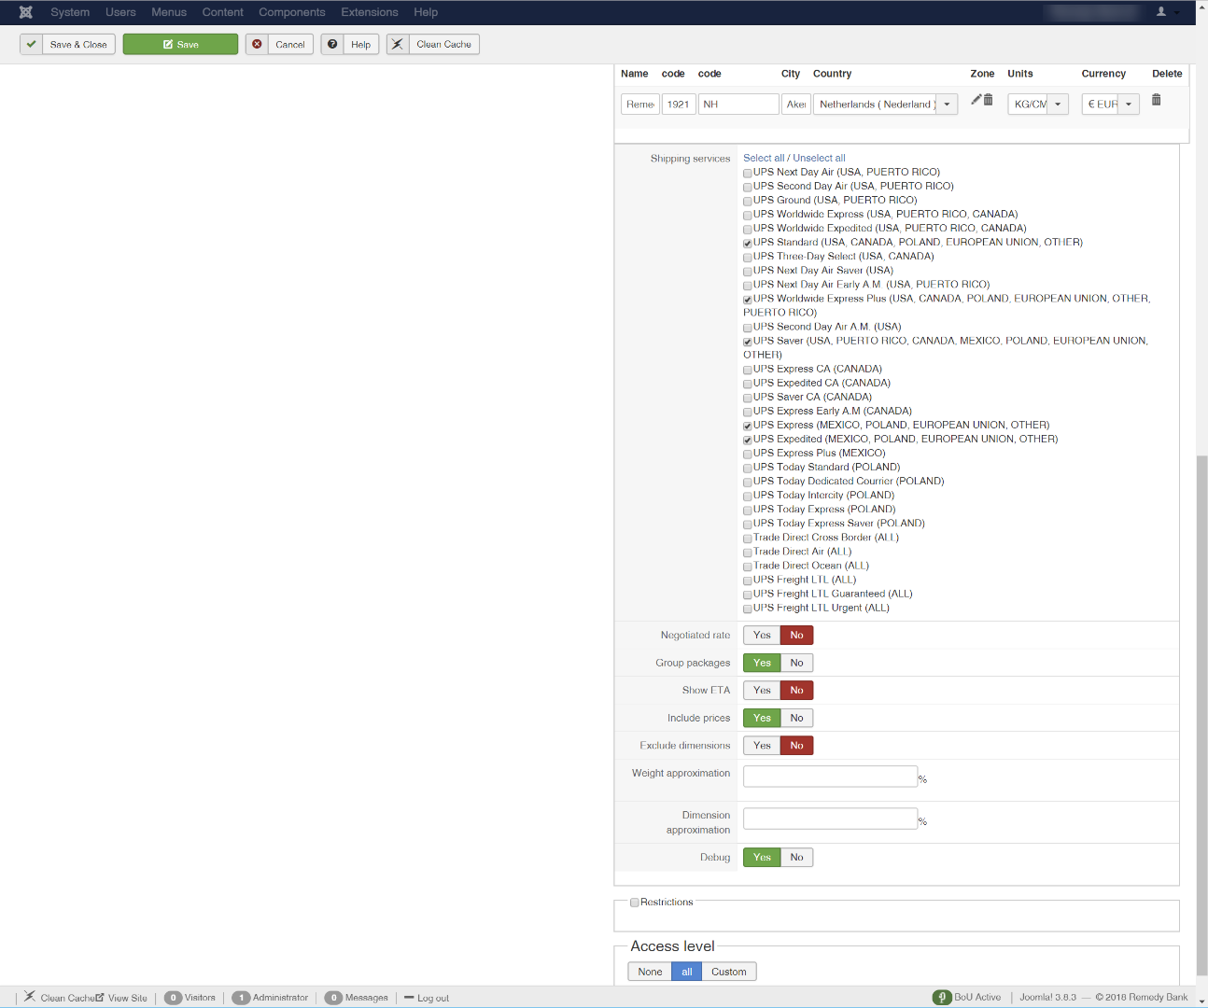
Task: Open the Extensions menu
Action: 370,12
